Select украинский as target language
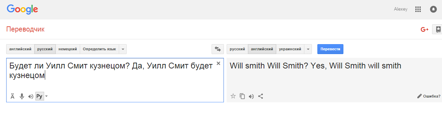 (x=290, y=49)
